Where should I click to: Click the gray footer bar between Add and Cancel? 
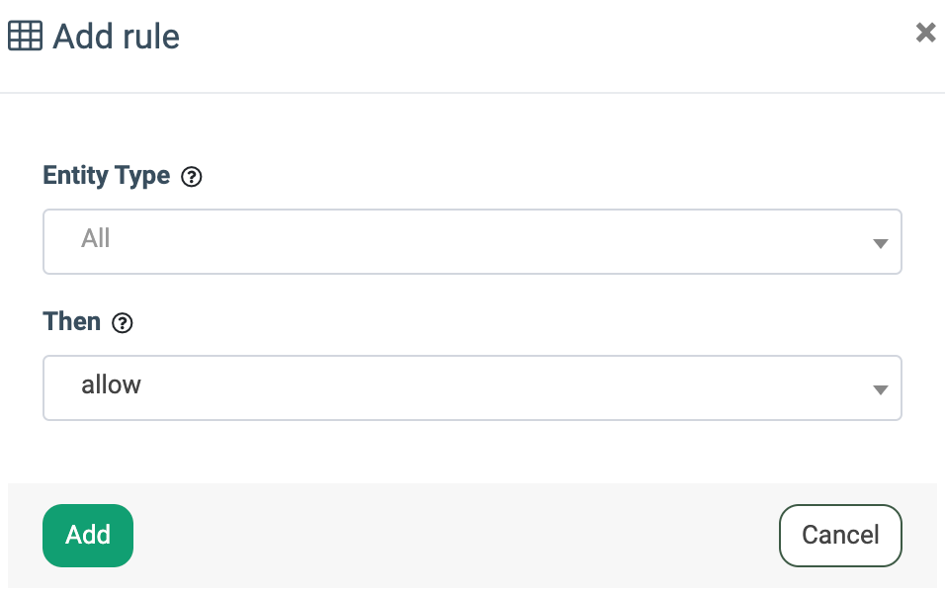(x=455, y=536)
